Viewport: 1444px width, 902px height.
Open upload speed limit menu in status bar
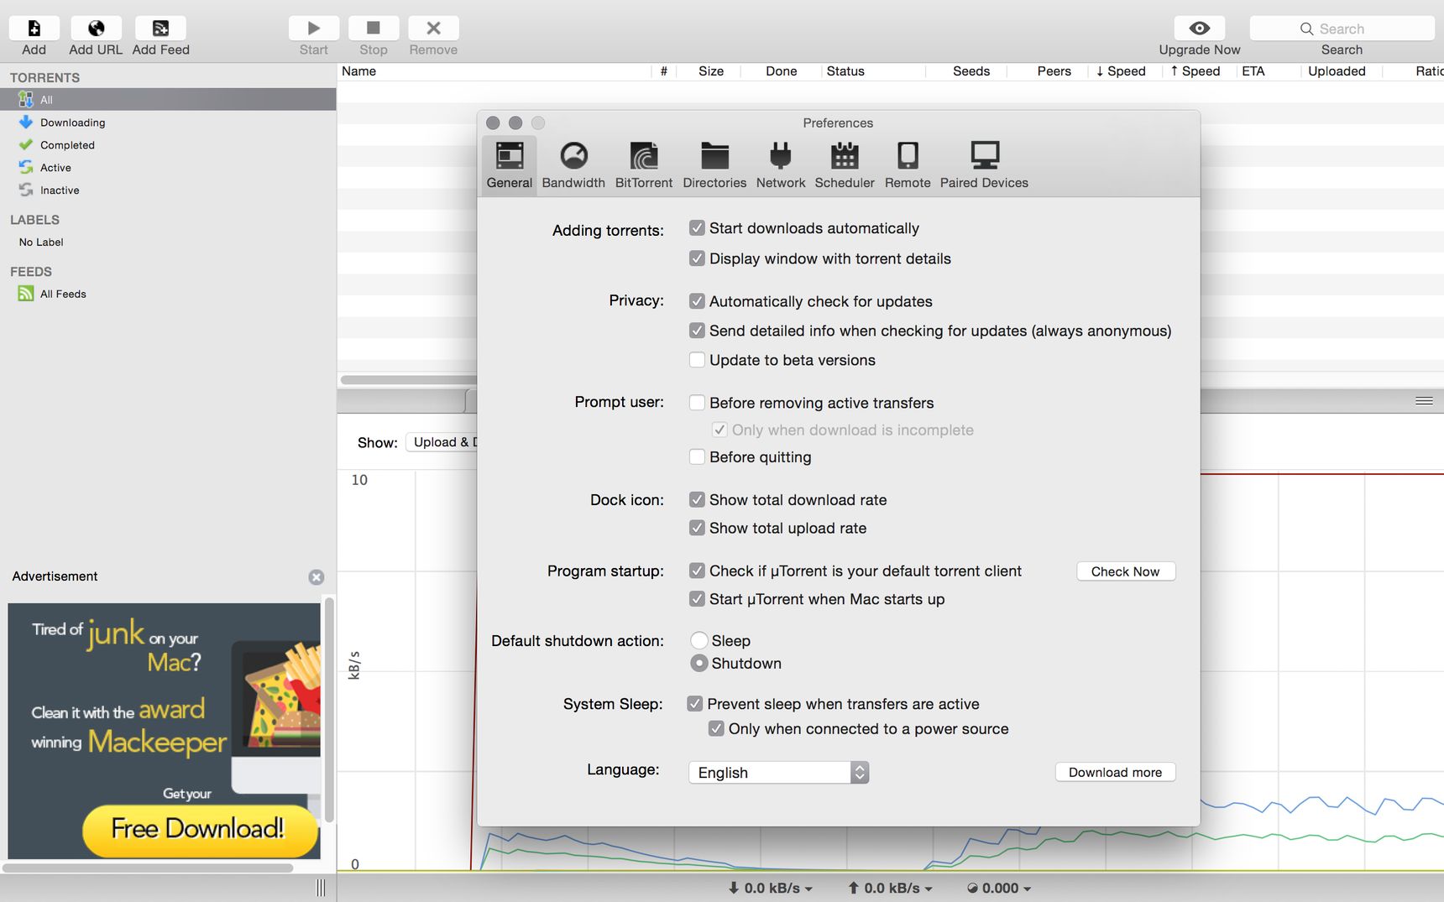(x=890, y=888)
